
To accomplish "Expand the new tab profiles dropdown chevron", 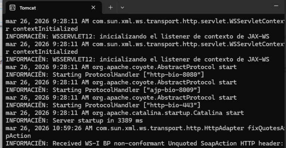I will tap(122, 7).
